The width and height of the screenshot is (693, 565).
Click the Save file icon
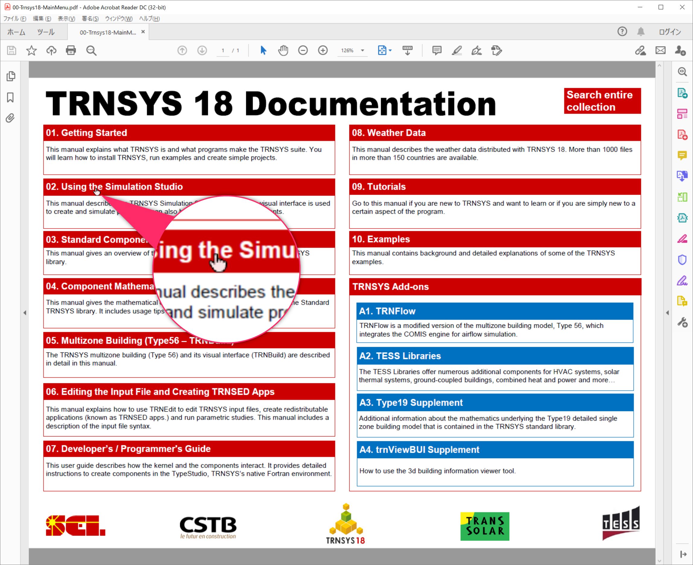[12, 50]
